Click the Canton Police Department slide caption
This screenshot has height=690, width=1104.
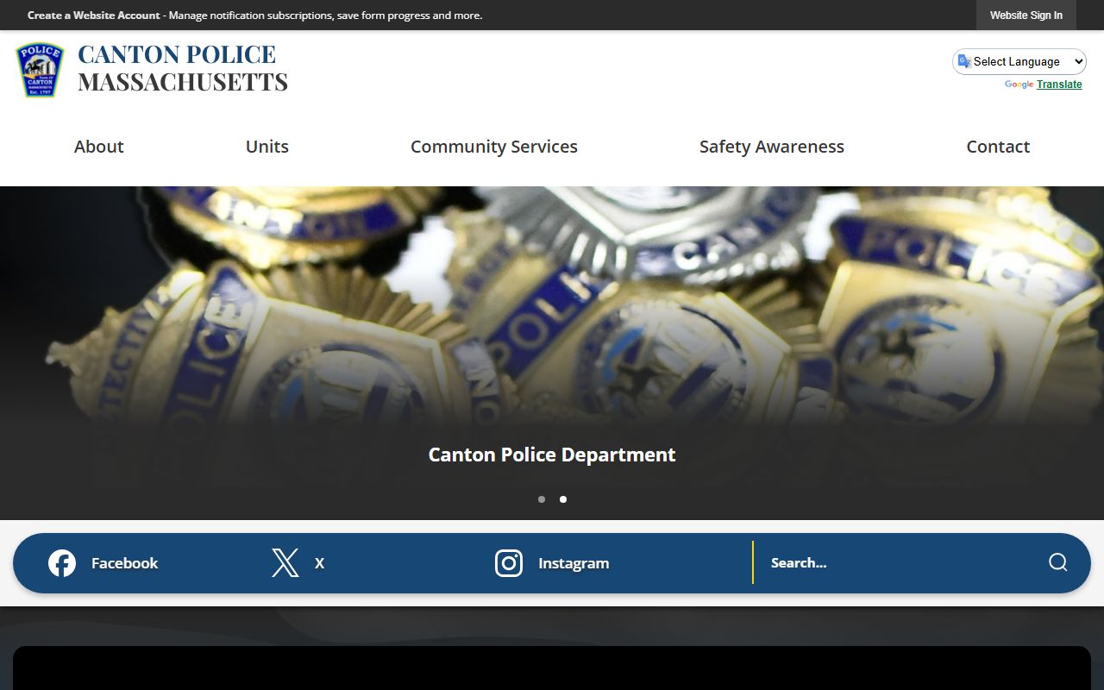(x=552, y=455)
